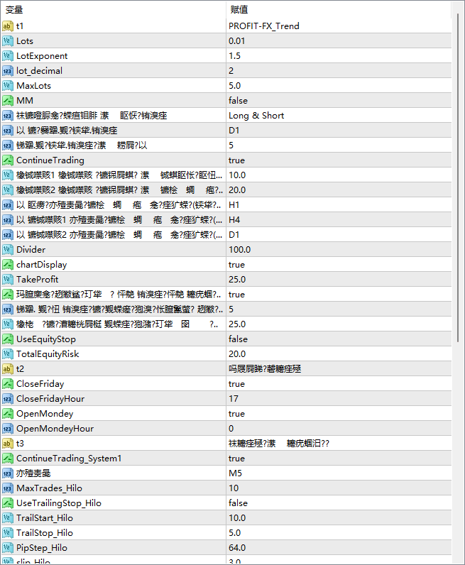Edit the Lots value 0.01
The height and width of the screenshot is (565, 465).
(x=236, y=40)
